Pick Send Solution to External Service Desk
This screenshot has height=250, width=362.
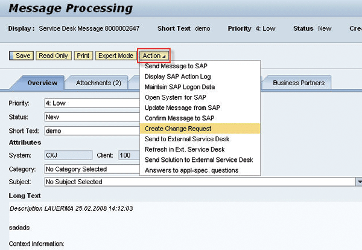198,159
